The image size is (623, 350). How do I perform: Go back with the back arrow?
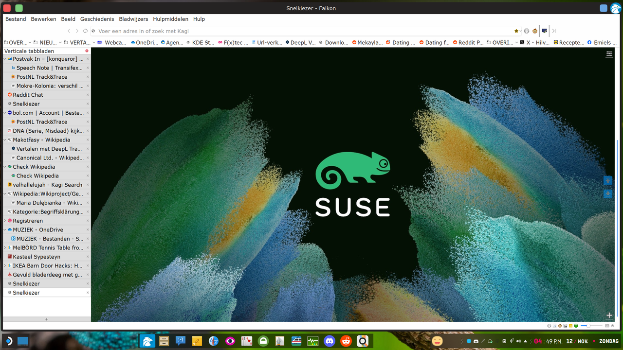coord(69,31)
